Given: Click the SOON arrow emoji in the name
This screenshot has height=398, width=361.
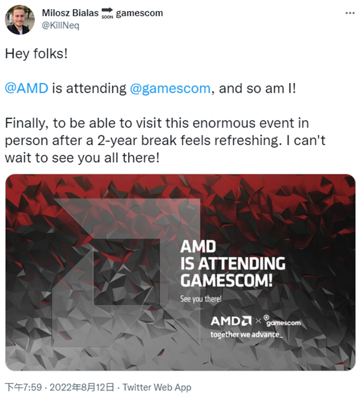Looking at the screenshot, I should [106, 14].
